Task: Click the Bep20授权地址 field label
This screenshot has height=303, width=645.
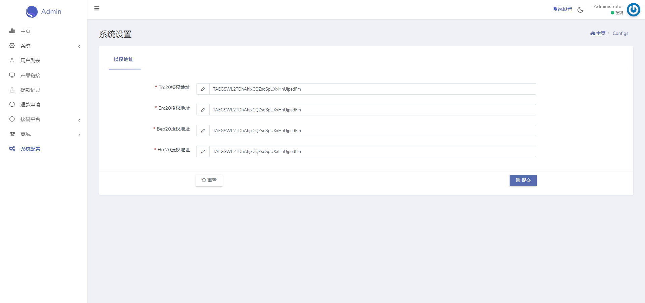Action: pyautogui.click(x=173, y=129)
